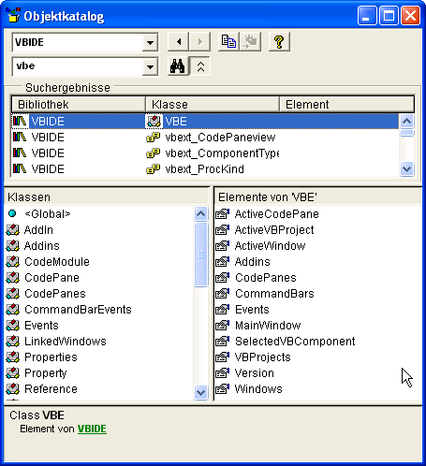Select vbext_ComponentType search result

[x=205, y=153]
